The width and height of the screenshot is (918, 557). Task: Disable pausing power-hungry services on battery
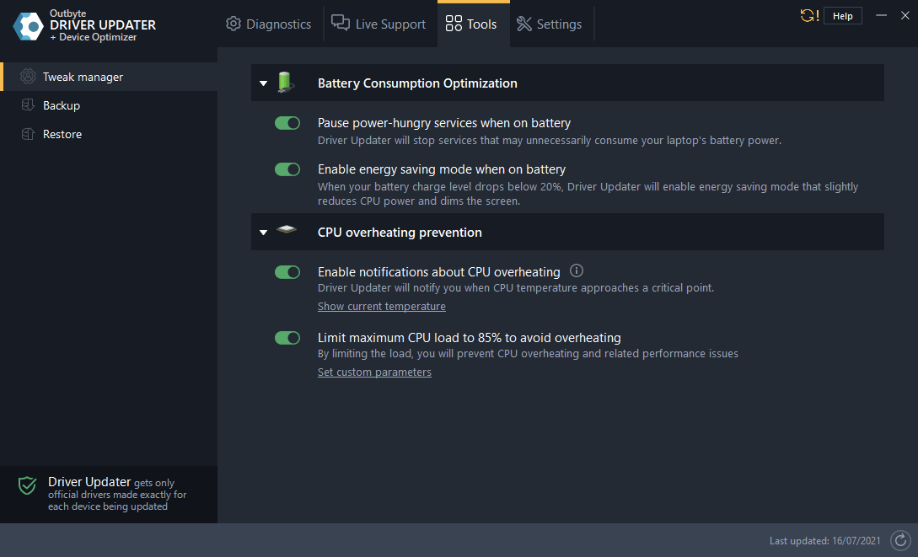(x=287, y=122)
